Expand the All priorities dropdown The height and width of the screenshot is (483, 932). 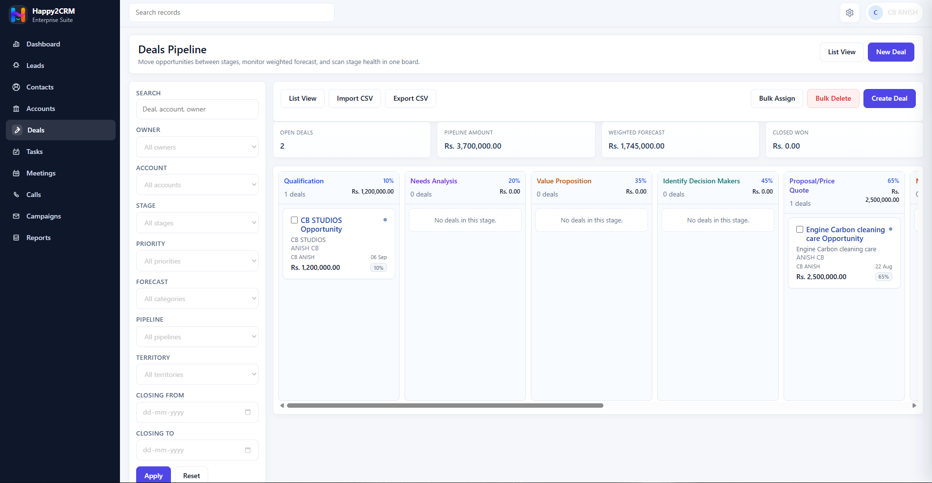tap(197, 261)
